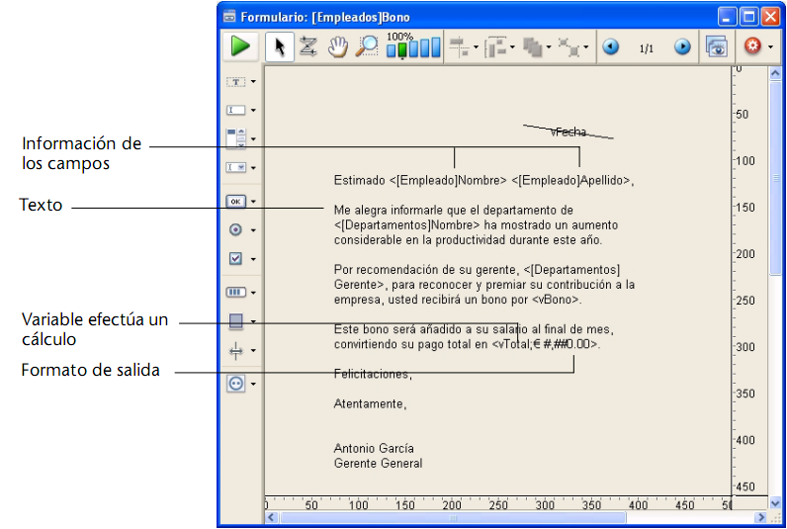
Task: Pick the check box object tool
Action: tap(236, 258)
